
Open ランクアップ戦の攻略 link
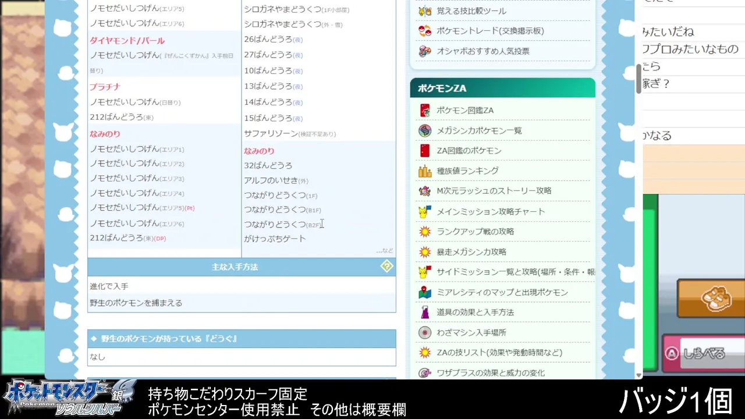(475, 232)
